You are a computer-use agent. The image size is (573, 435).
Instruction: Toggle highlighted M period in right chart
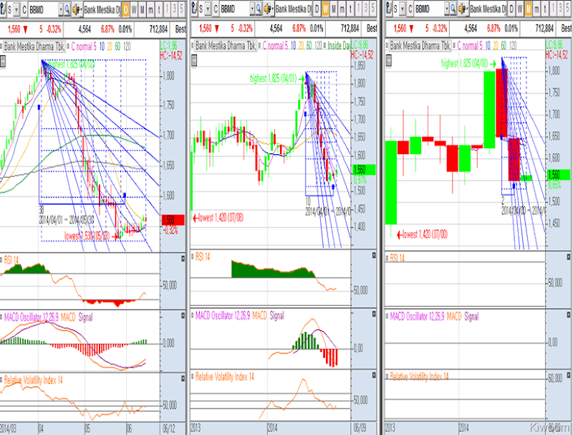point(528,9)
